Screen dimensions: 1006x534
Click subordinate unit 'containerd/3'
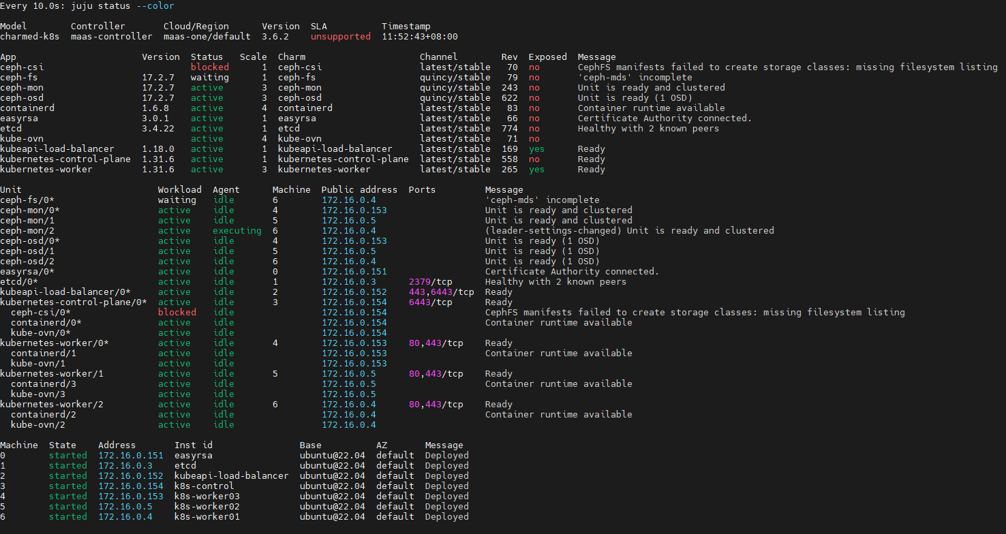(x=44, y=384)
